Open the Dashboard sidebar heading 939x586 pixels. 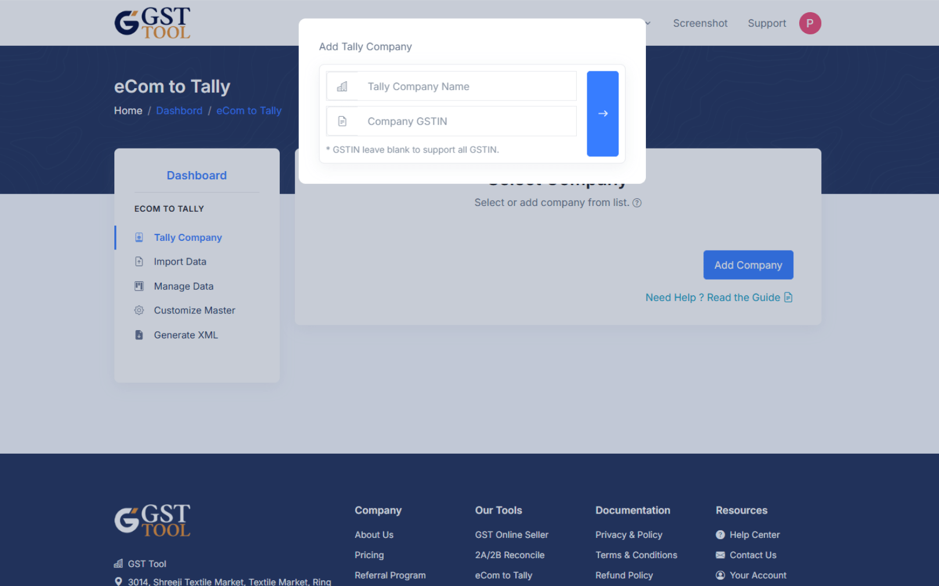[197, 175]
